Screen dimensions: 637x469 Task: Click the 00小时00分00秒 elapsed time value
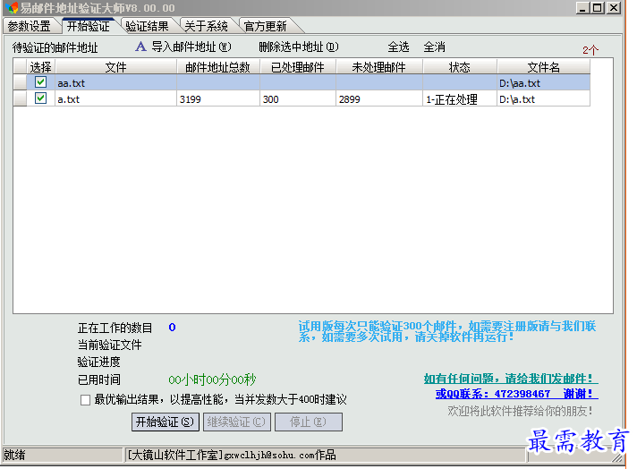[x=212, y=379]
